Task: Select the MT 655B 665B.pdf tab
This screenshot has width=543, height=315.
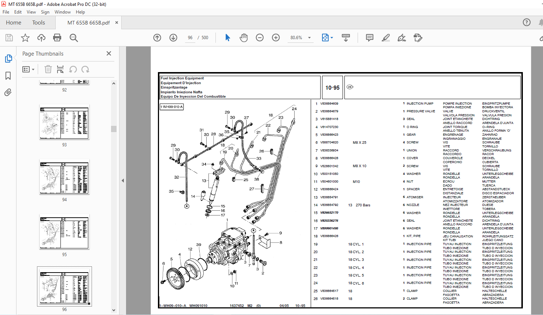Action: click(x=89, y=23)
